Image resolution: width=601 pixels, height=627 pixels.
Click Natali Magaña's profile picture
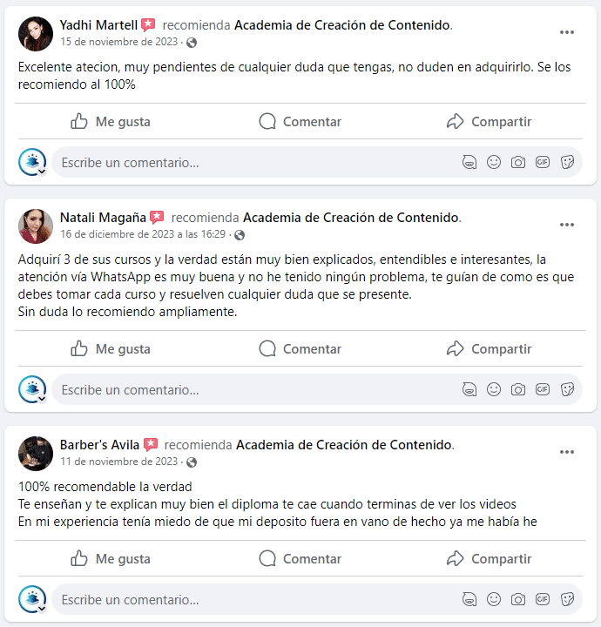pos(36,226)
